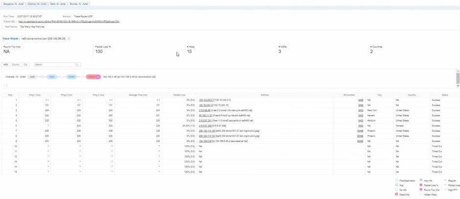This screenshot has height=199, width=460.
Task: Click the 'Too Many Hop Failures' test failure text
Action: [32, 27]
